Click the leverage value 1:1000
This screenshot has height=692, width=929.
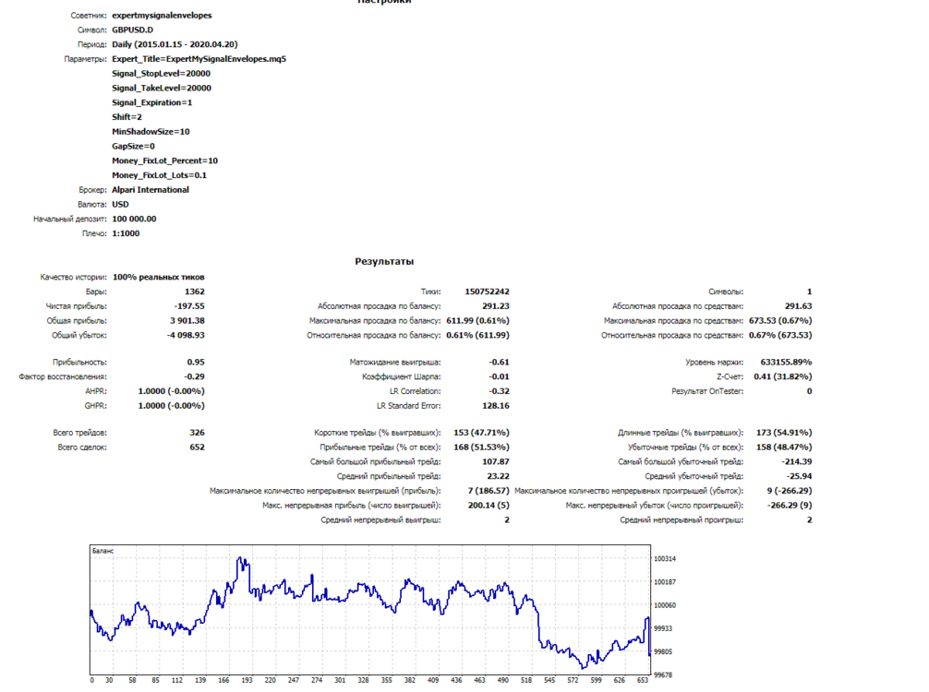tap(126, 233)
